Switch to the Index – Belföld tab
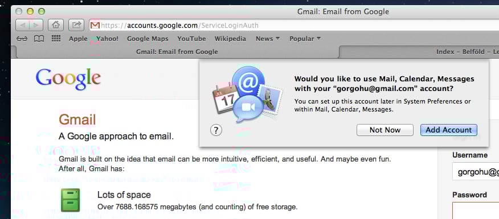Viewport: 499px width, 219px height. [419, 52]
